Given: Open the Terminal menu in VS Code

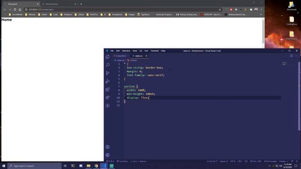Looking at the screenshot, I should pos(154,51).
